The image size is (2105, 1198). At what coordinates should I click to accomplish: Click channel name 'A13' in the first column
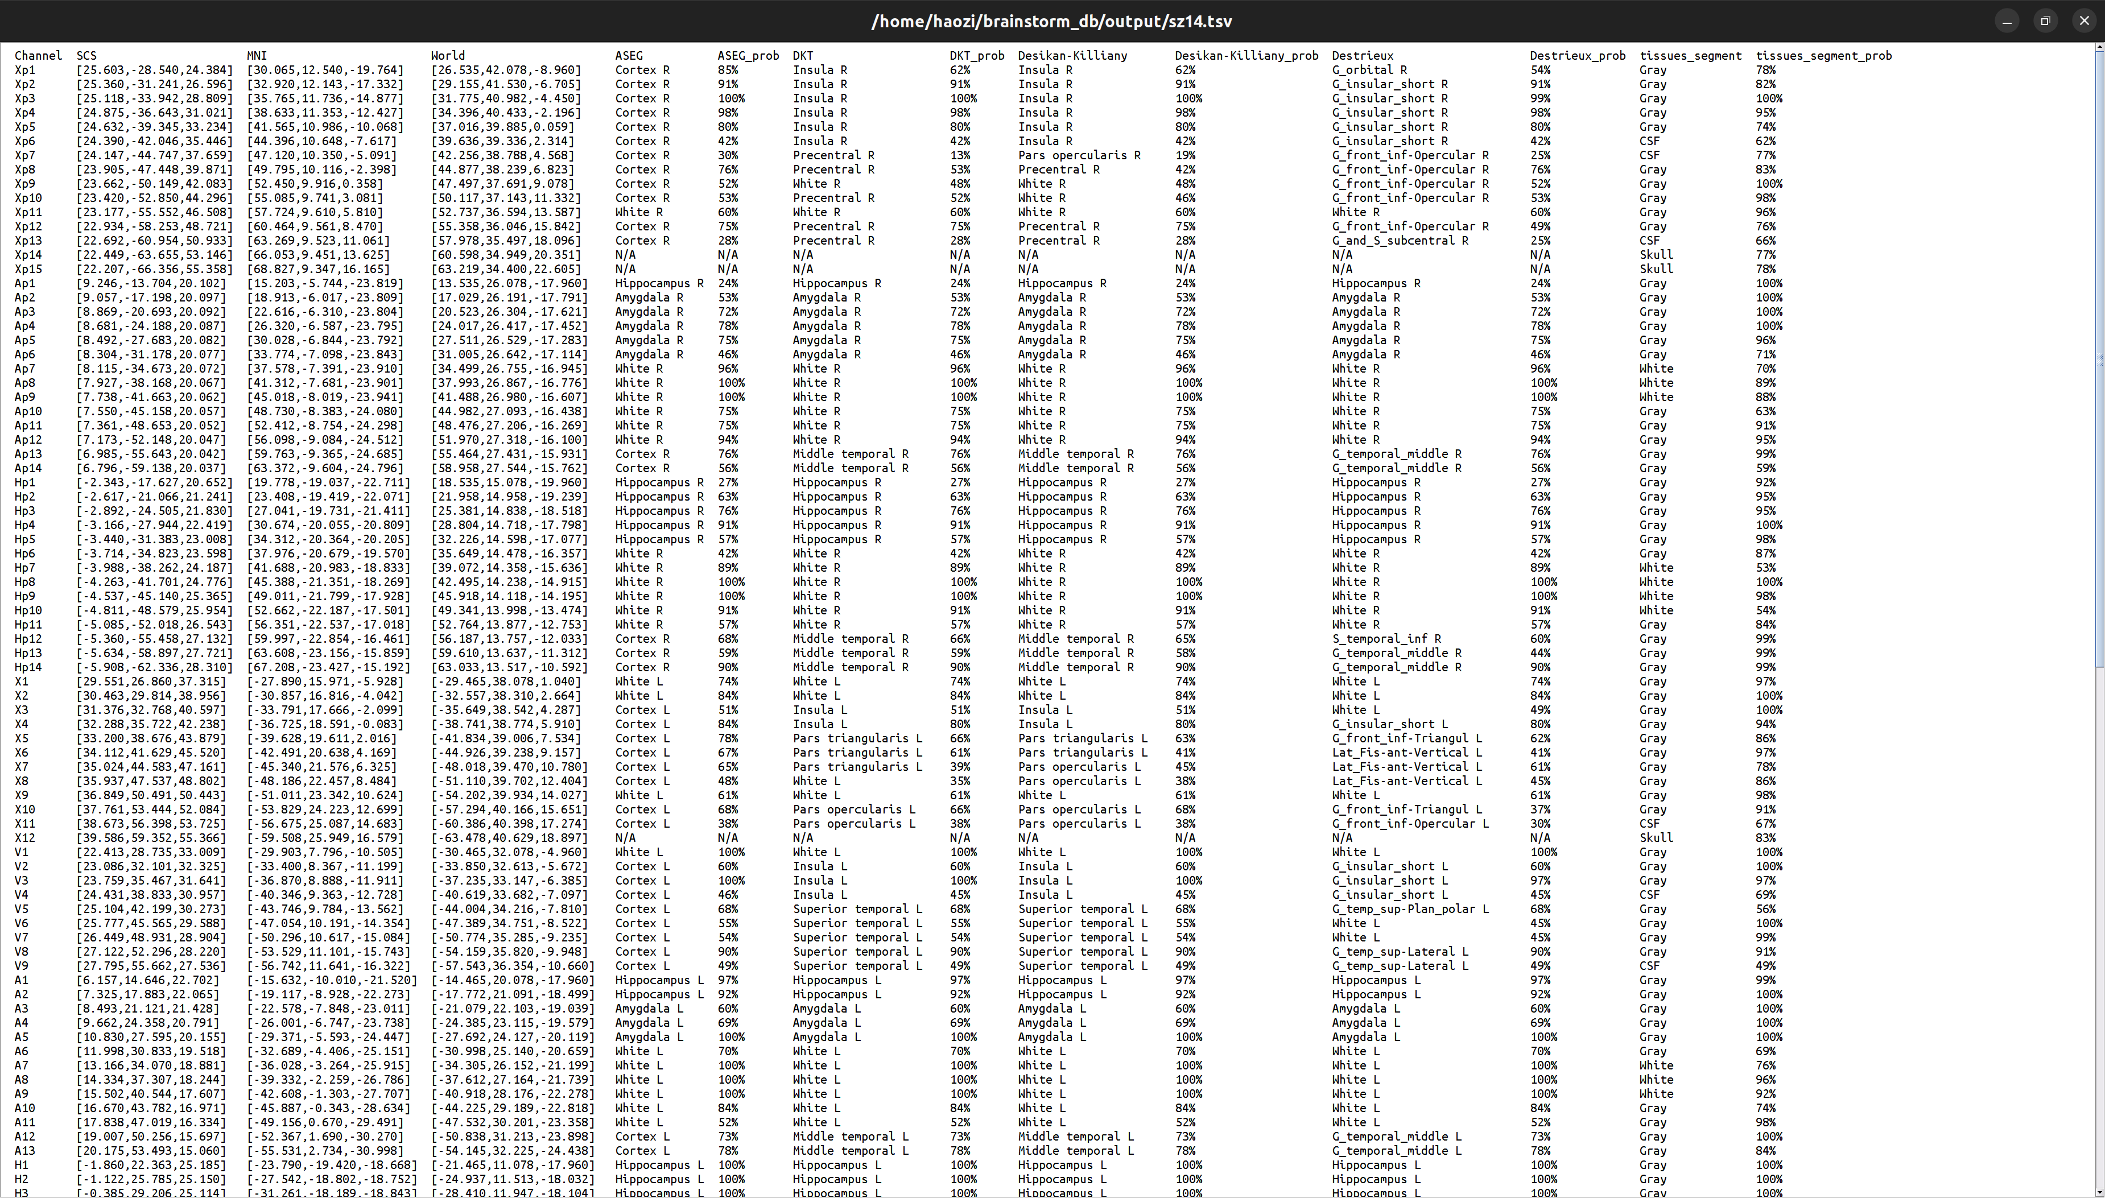pos(24,1151)
